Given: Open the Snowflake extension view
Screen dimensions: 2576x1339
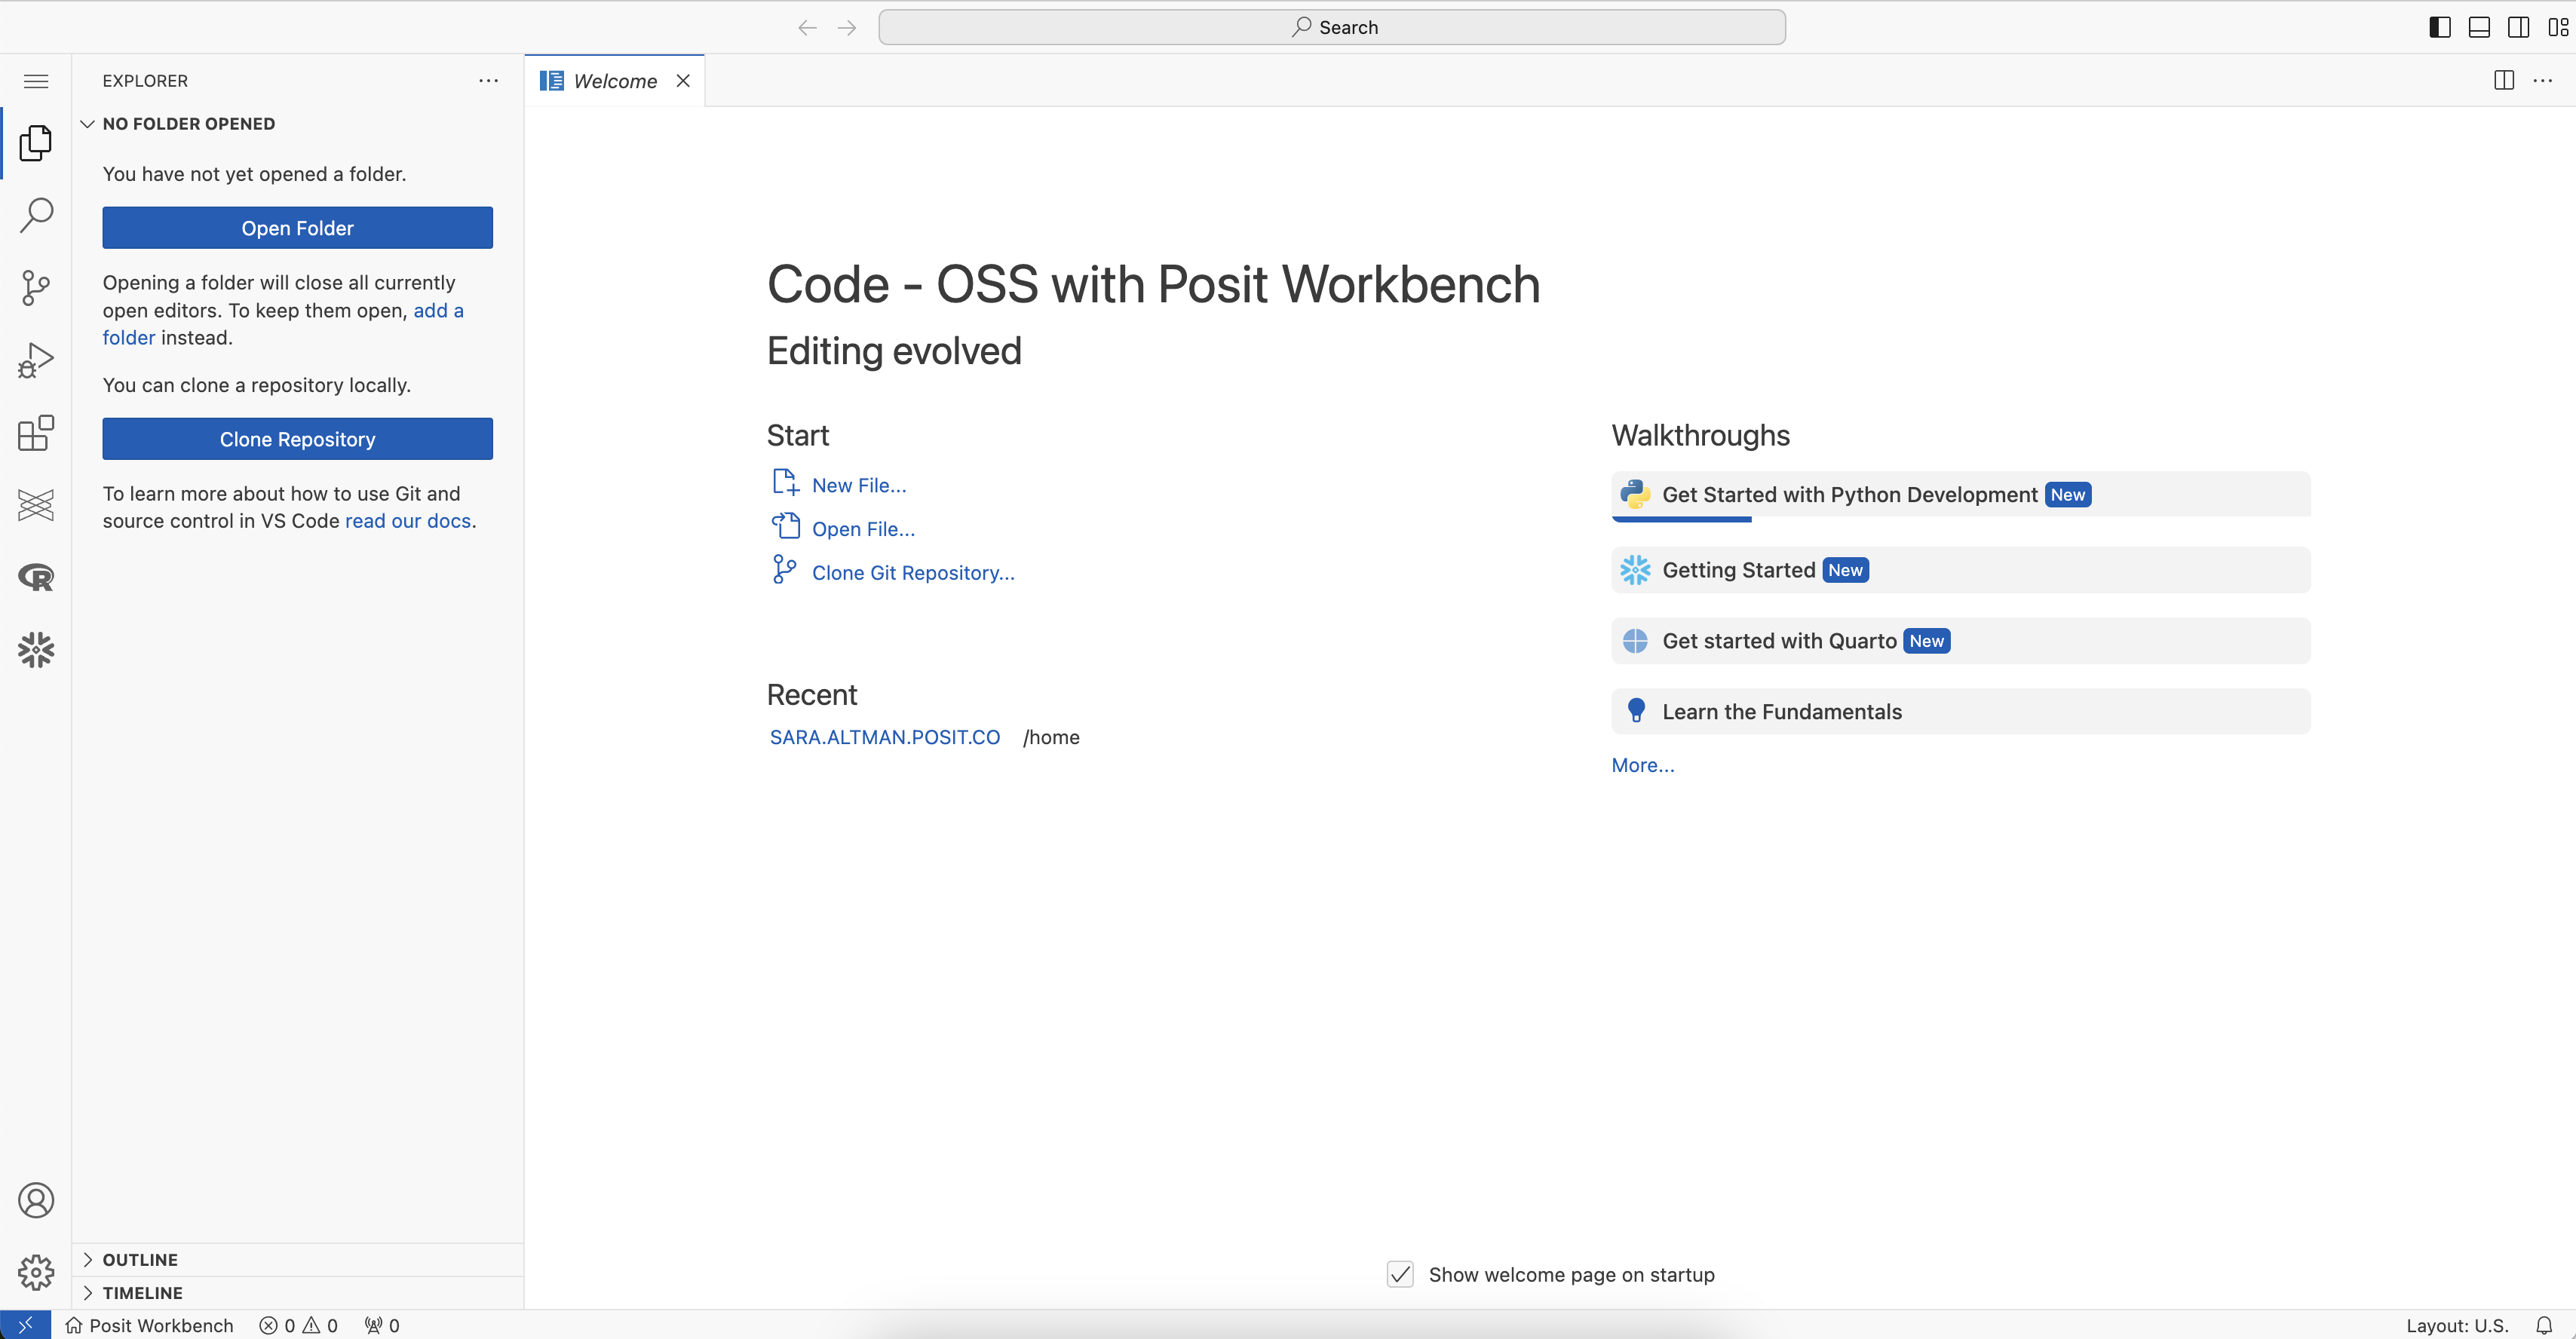Looking at the screenshot, I should [36, 650].
